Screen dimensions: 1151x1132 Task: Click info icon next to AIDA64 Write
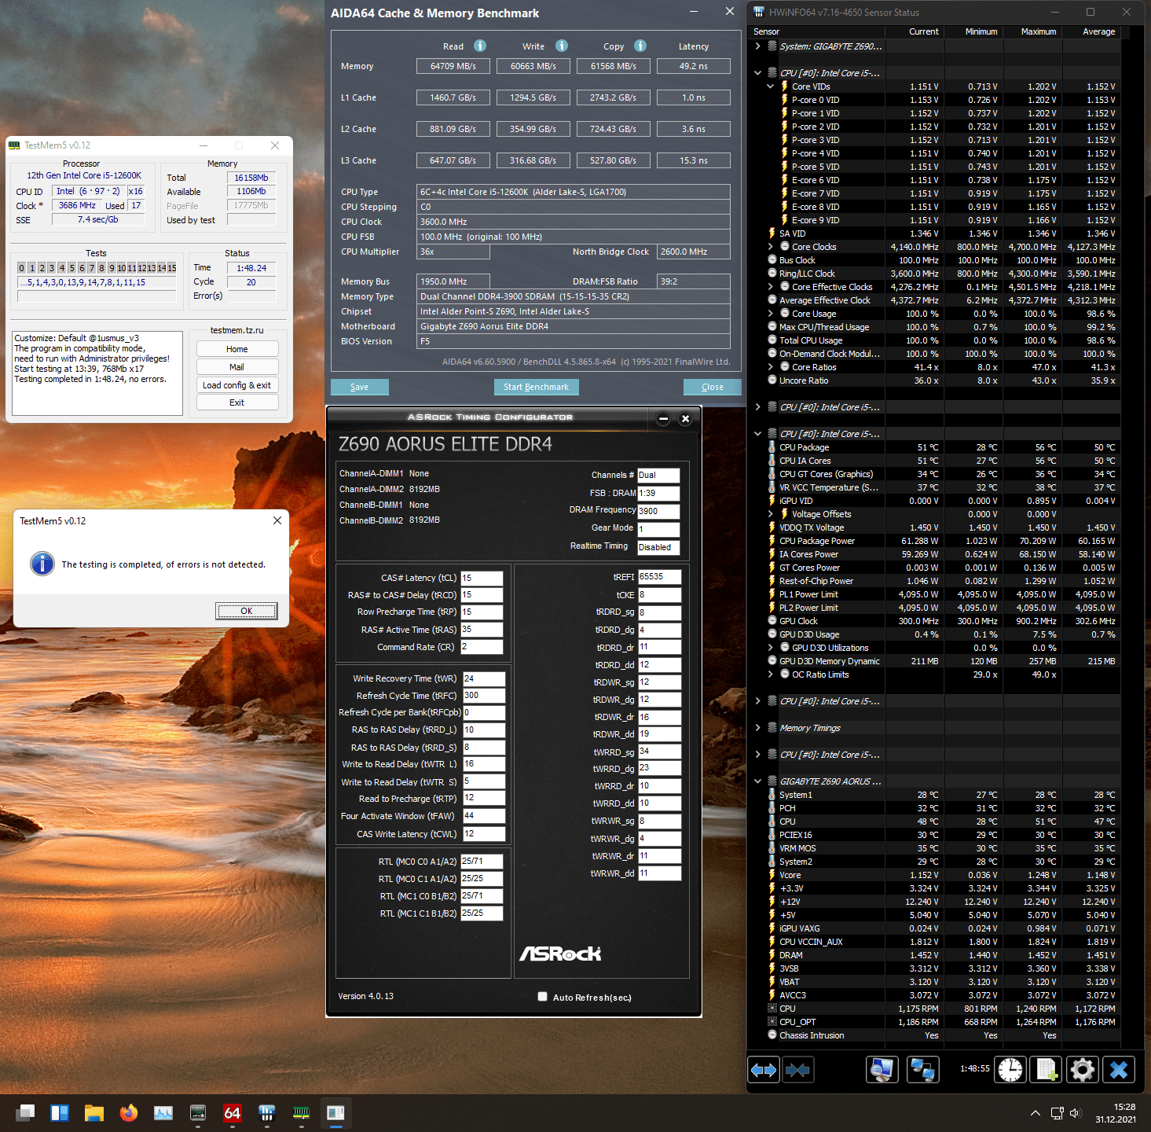tap(562, 46)
